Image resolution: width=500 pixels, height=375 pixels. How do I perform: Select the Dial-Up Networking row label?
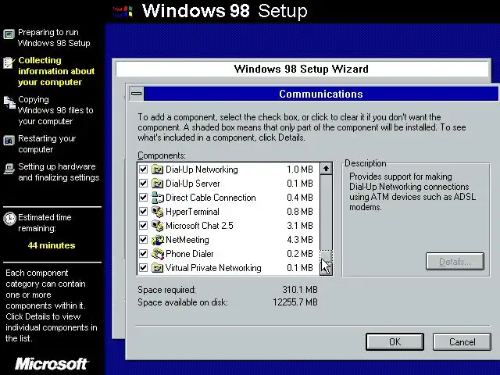click(x=202, y=170)
